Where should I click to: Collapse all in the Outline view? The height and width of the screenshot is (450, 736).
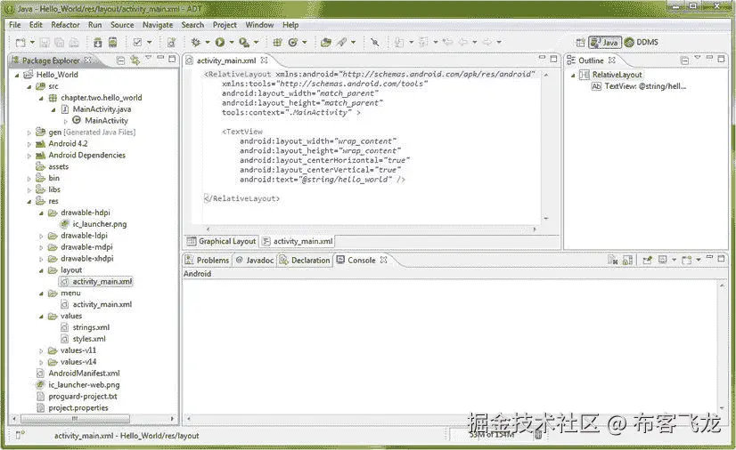coord(684,60)
